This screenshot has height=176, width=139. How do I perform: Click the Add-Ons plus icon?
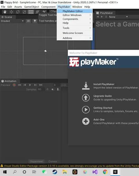pyautogui.click(x=86, y=121)
